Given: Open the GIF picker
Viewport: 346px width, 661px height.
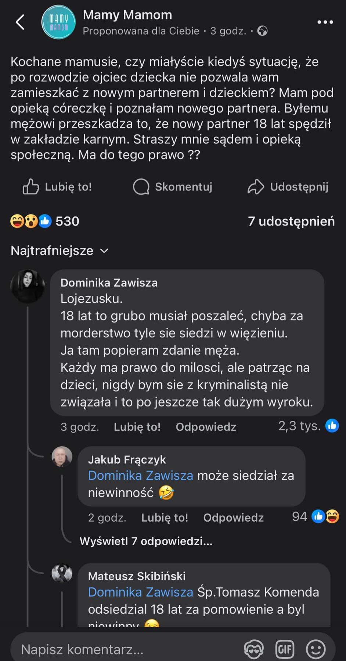Looking at the screenshot, I should coord(285,649).
